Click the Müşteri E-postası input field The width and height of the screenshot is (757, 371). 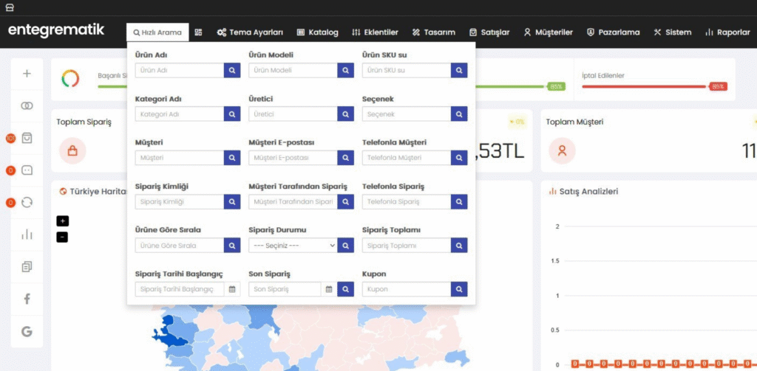[293, 158]
